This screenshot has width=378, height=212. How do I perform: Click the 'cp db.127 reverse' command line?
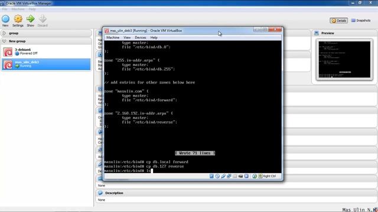point(144,166)
